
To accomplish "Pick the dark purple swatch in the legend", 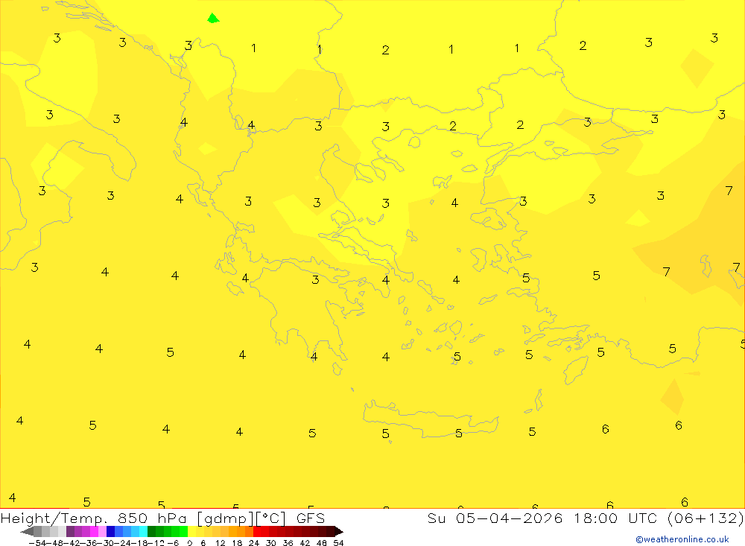I will [70, 531].
